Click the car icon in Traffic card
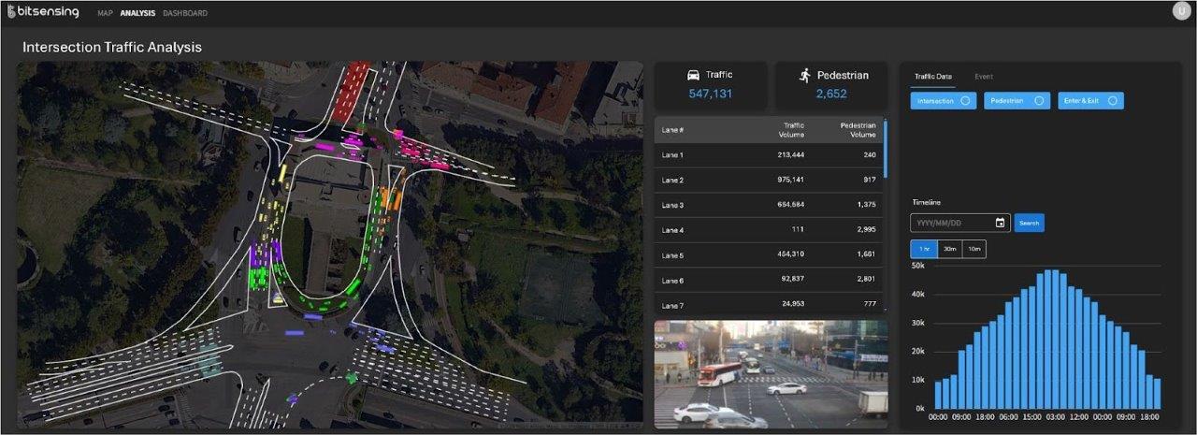This screenshot has width=1197, height=435. 693,75
